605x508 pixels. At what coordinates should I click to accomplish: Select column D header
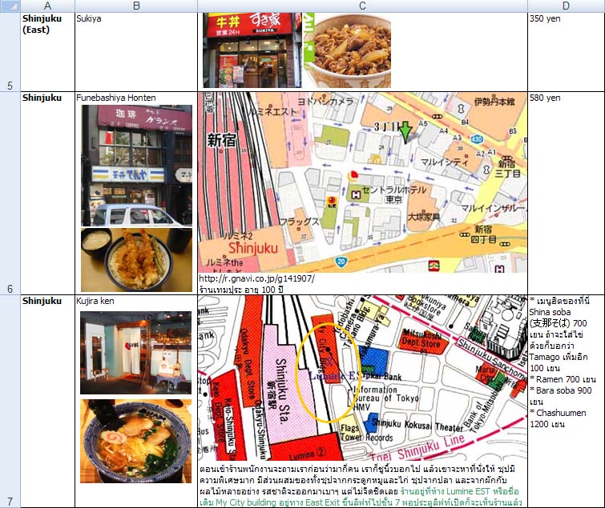point(566,6)
